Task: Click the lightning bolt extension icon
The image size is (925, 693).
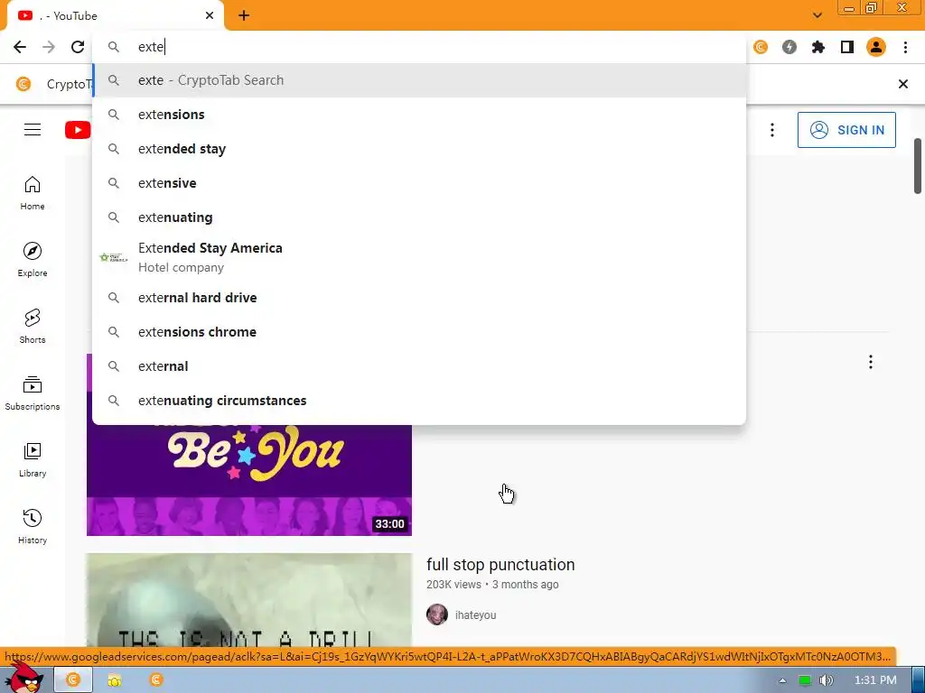Action: point(790,47)
